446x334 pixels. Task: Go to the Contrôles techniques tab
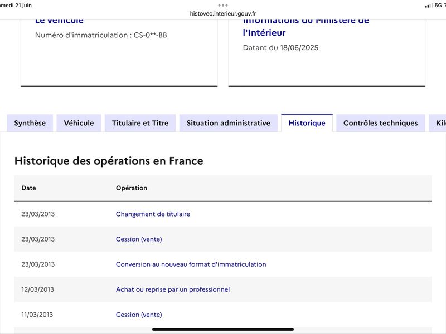(x=381, y=123)
